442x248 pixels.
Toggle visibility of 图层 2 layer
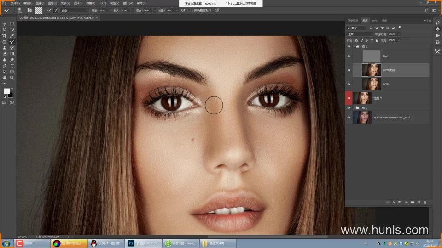tap(349, 98)
